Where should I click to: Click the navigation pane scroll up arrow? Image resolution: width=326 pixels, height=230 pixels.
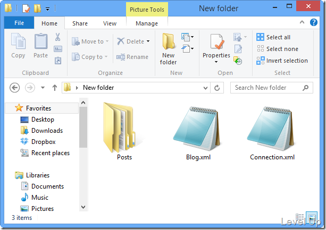[x=83, y=103]
